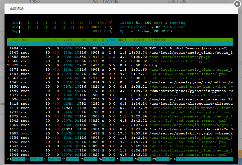Select PM2 thread row PID 1407
The image size is (242, 165).
[120, 74]
